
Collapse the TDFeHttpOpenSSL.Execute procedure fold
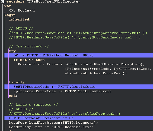(2, 2)
